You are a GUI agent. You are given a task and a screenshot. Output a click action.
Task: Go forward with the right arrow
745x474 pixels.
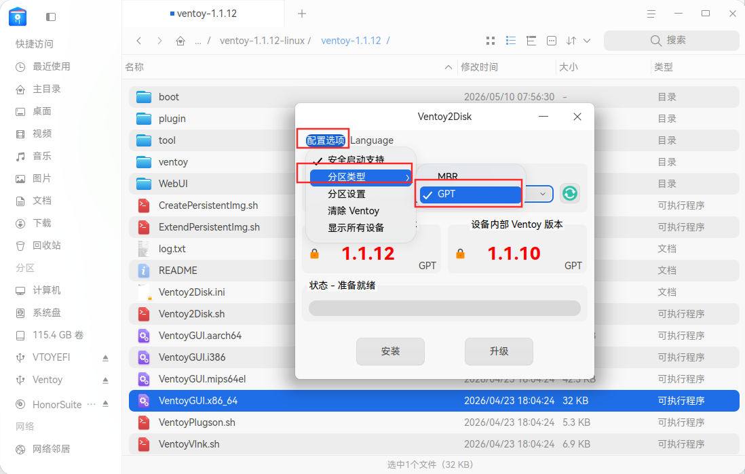tap(159, 41)
